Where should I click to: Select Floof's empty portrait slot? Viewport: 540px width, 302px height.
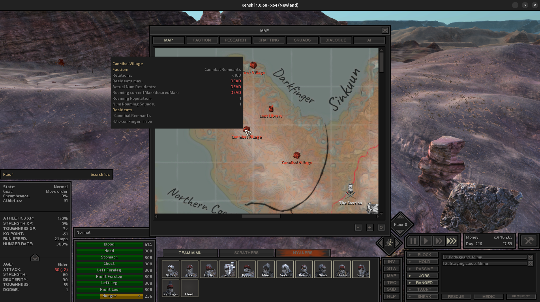pyautogui.click(x=190, y=288)
